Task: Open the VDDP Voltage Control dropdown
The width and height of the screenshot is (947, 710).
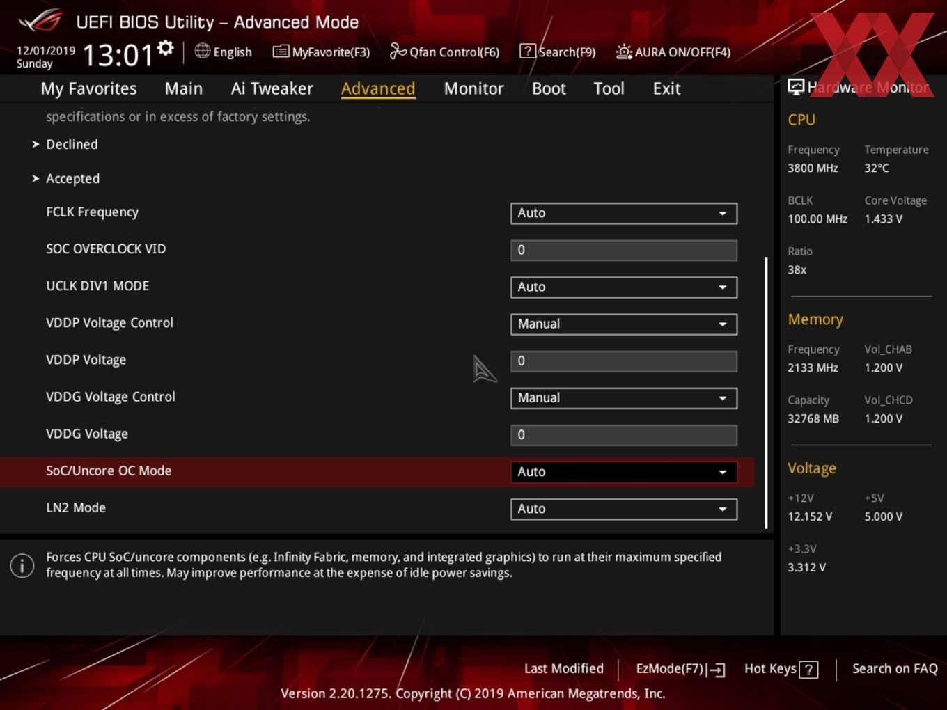Action: pyautogui.click(x=624, y=324)
